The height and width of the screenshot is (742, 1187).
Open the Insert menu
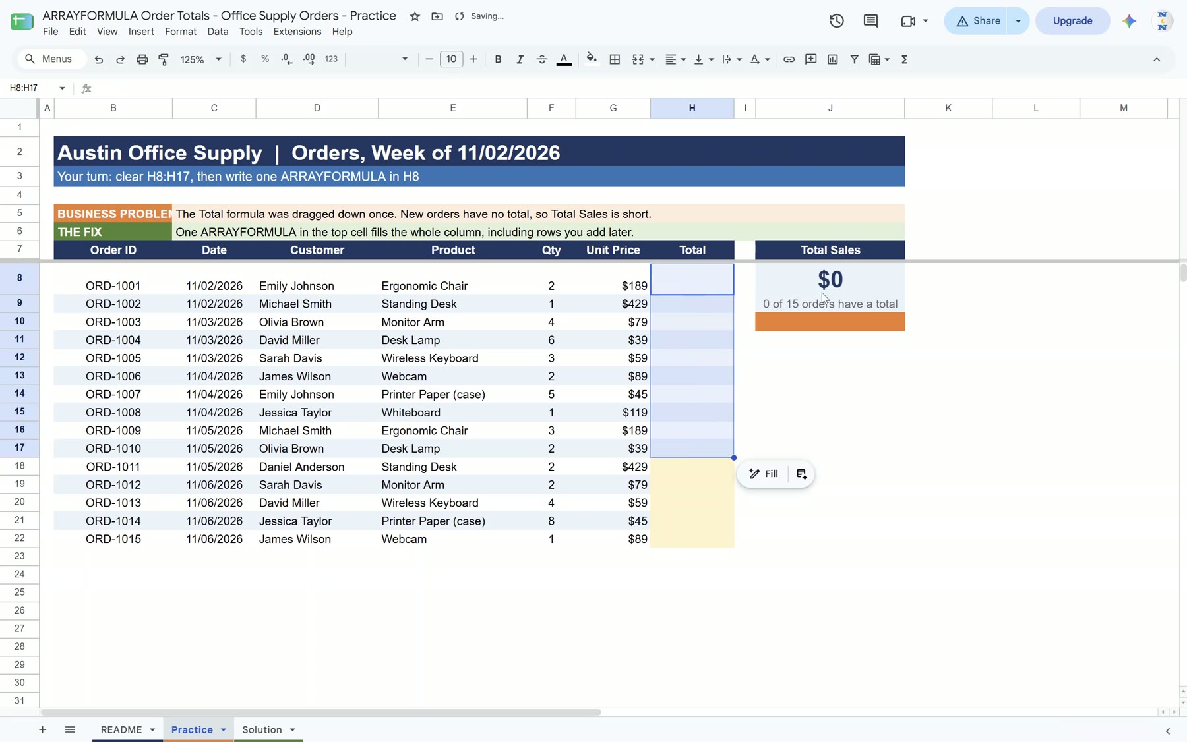pos(141,32)
